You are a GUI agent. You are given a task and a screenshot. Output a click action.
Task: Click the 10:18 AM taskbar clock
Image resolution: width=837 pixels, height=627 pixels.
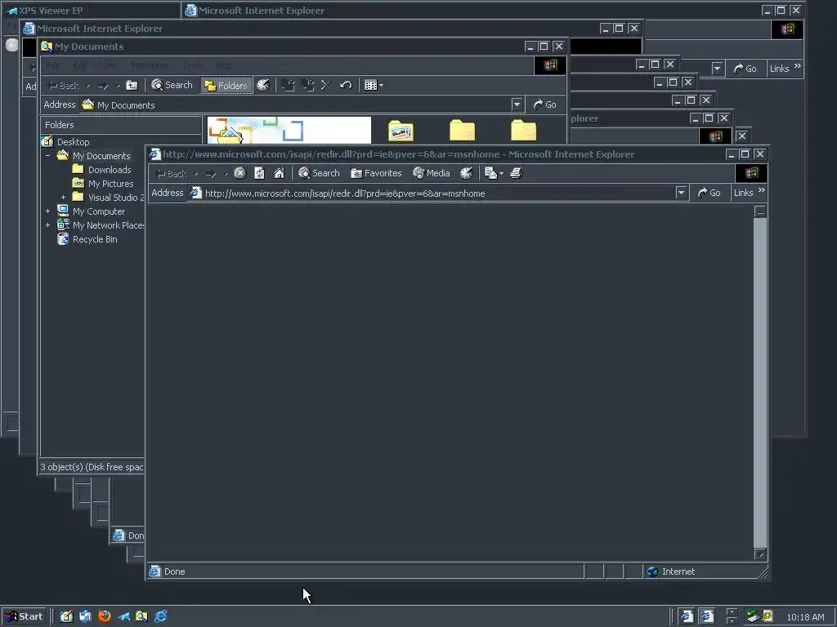[x=805, y=617]
